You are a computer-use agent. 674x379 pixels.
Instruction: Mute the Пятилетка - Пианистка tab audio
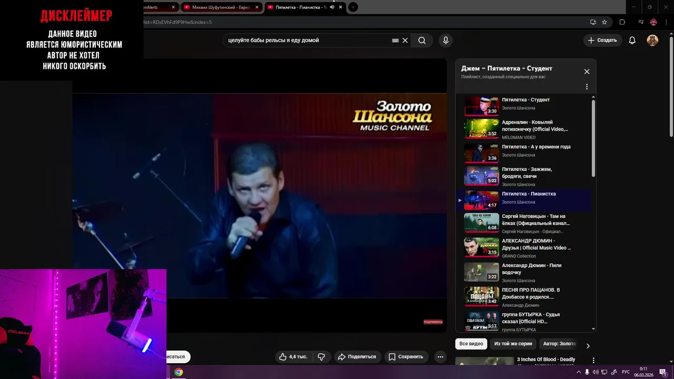(332, 7)
